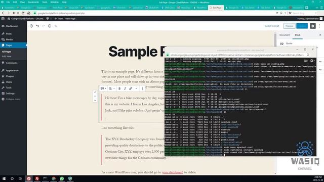Click the blue Update button

(302, 26)
